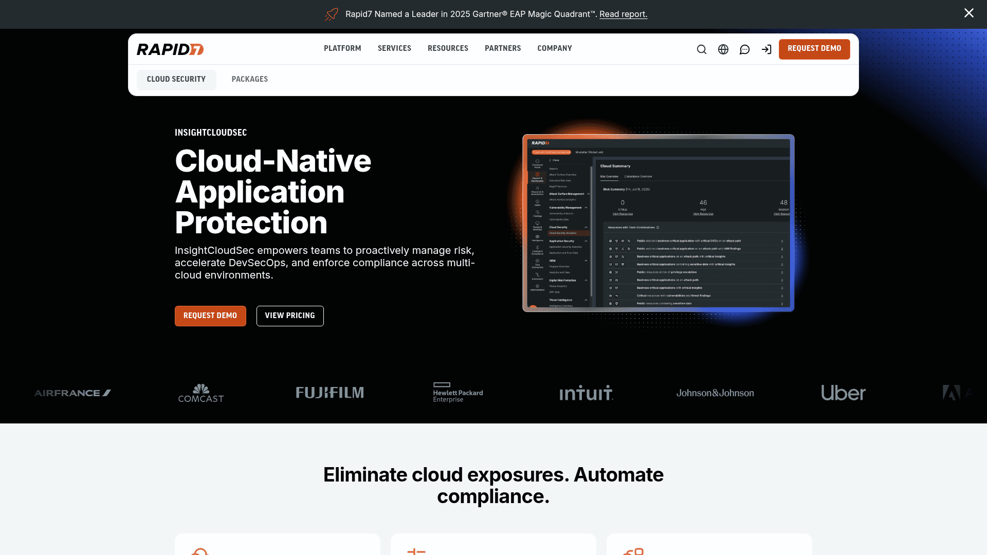
Task: Click the sign-in arrow icon
Action: tap(766, 49)
